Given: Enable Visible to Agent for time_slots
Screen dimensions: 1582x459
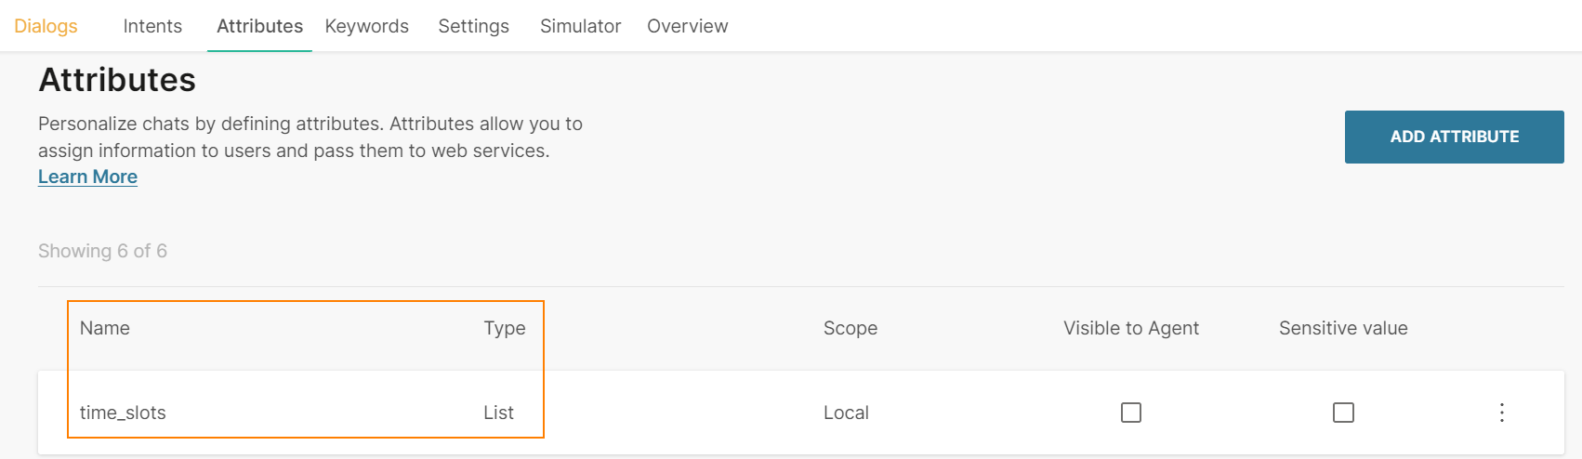Looking at the screenshot, I should pyautogui.click(x=1130, y=413).
